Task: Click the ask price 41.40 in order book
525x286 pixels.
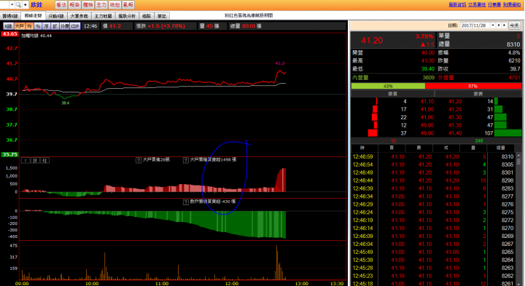Action: (455, 133)
